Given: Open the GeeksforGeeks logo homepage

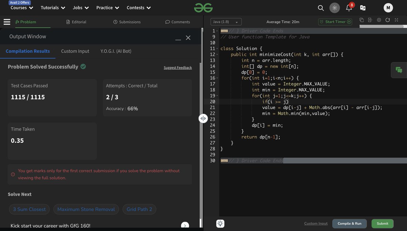Looking at the screenshot, I should click(203, 7).
